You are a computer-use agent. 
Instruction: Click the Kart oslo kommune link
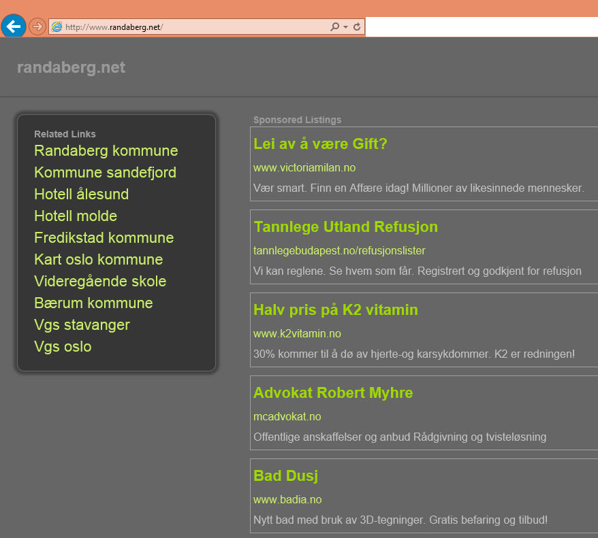click(x=98, y=260)
